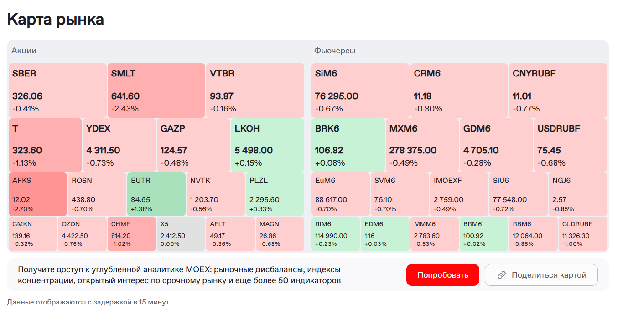Open the VTBR stock tile
The image size is (628, 309).
pos(255,91)
